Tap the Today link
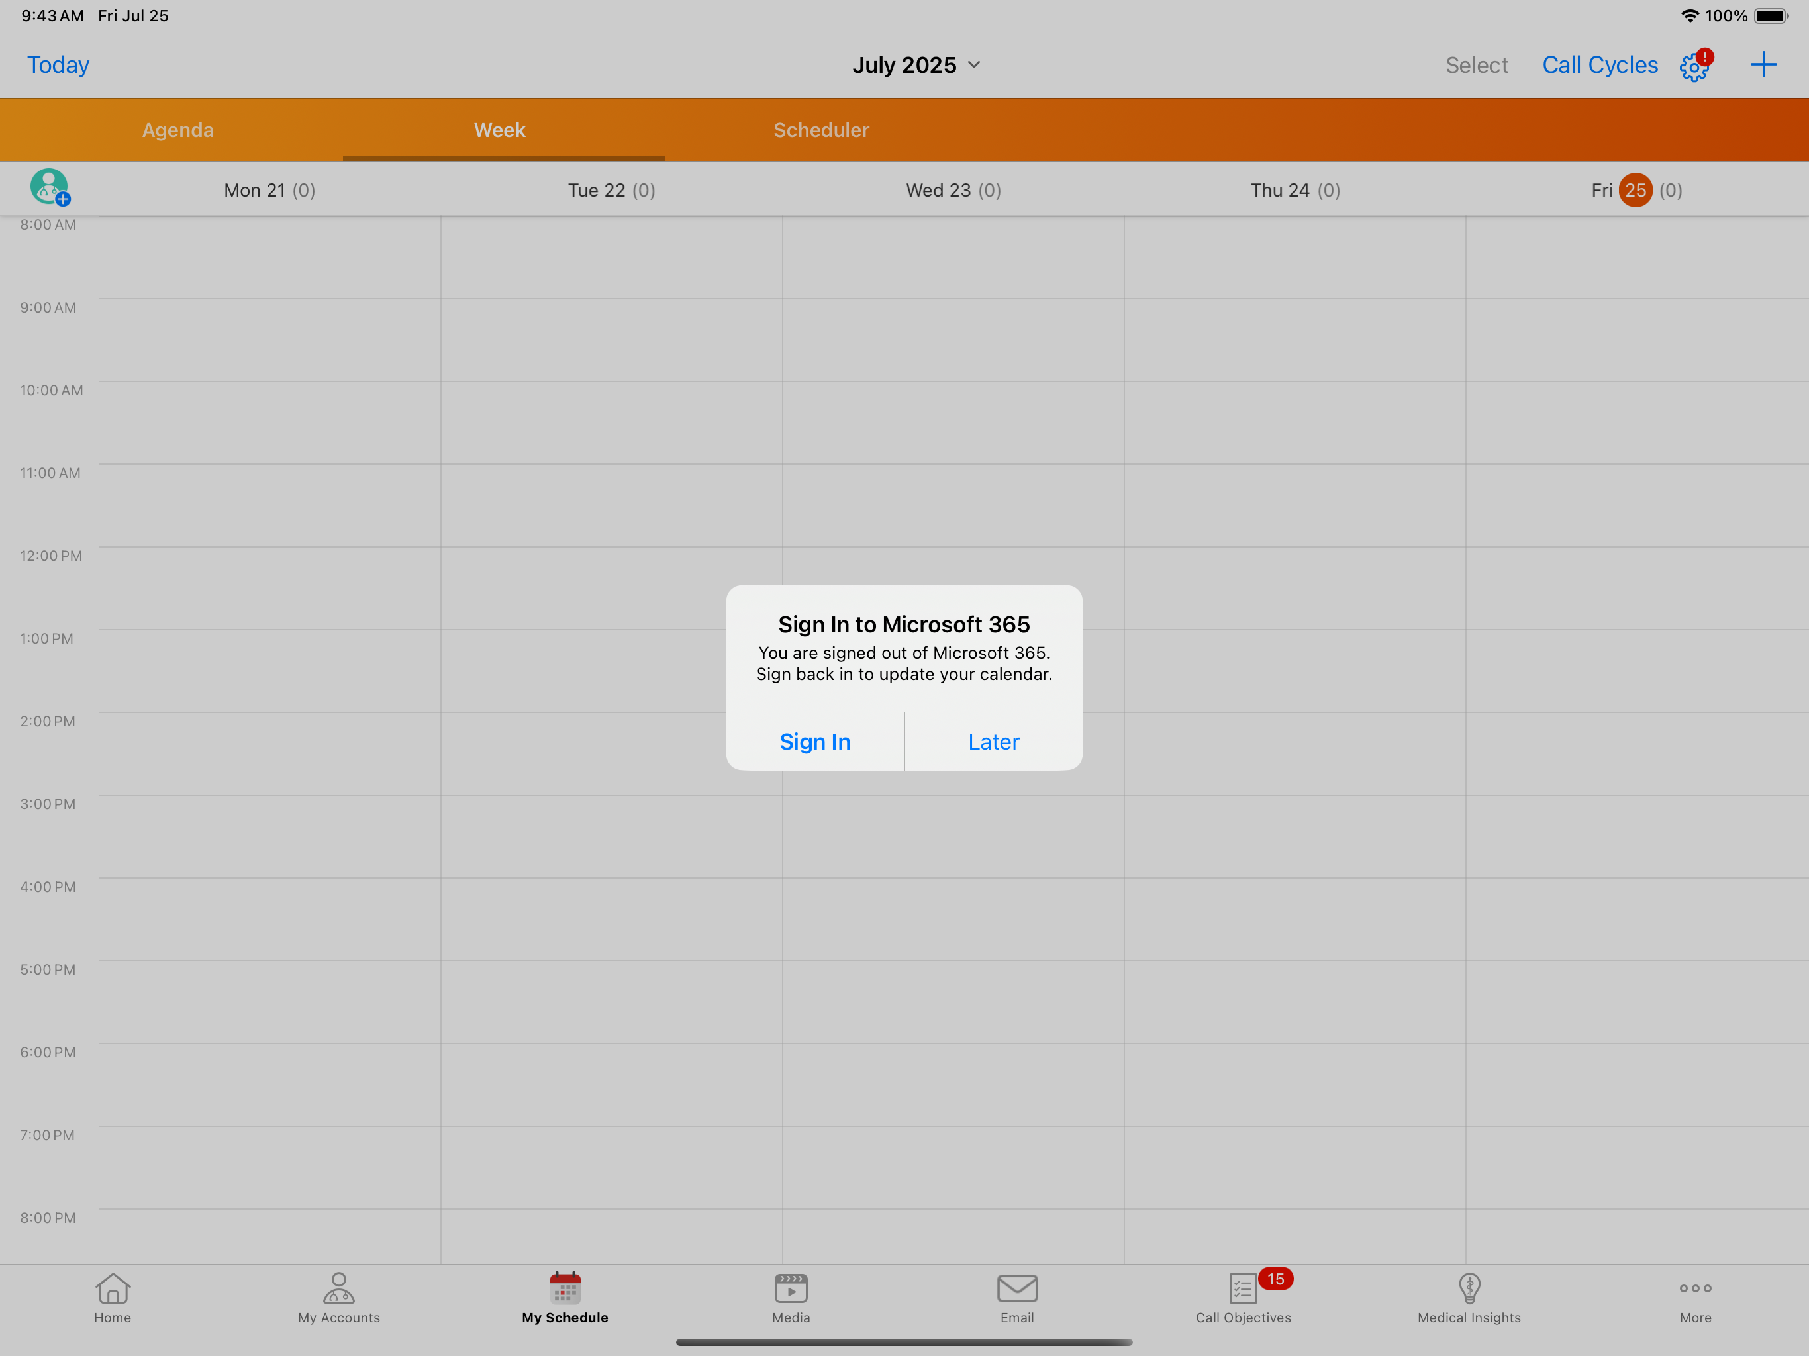This screenshot has width=1809, height=1356. point(58,65)
